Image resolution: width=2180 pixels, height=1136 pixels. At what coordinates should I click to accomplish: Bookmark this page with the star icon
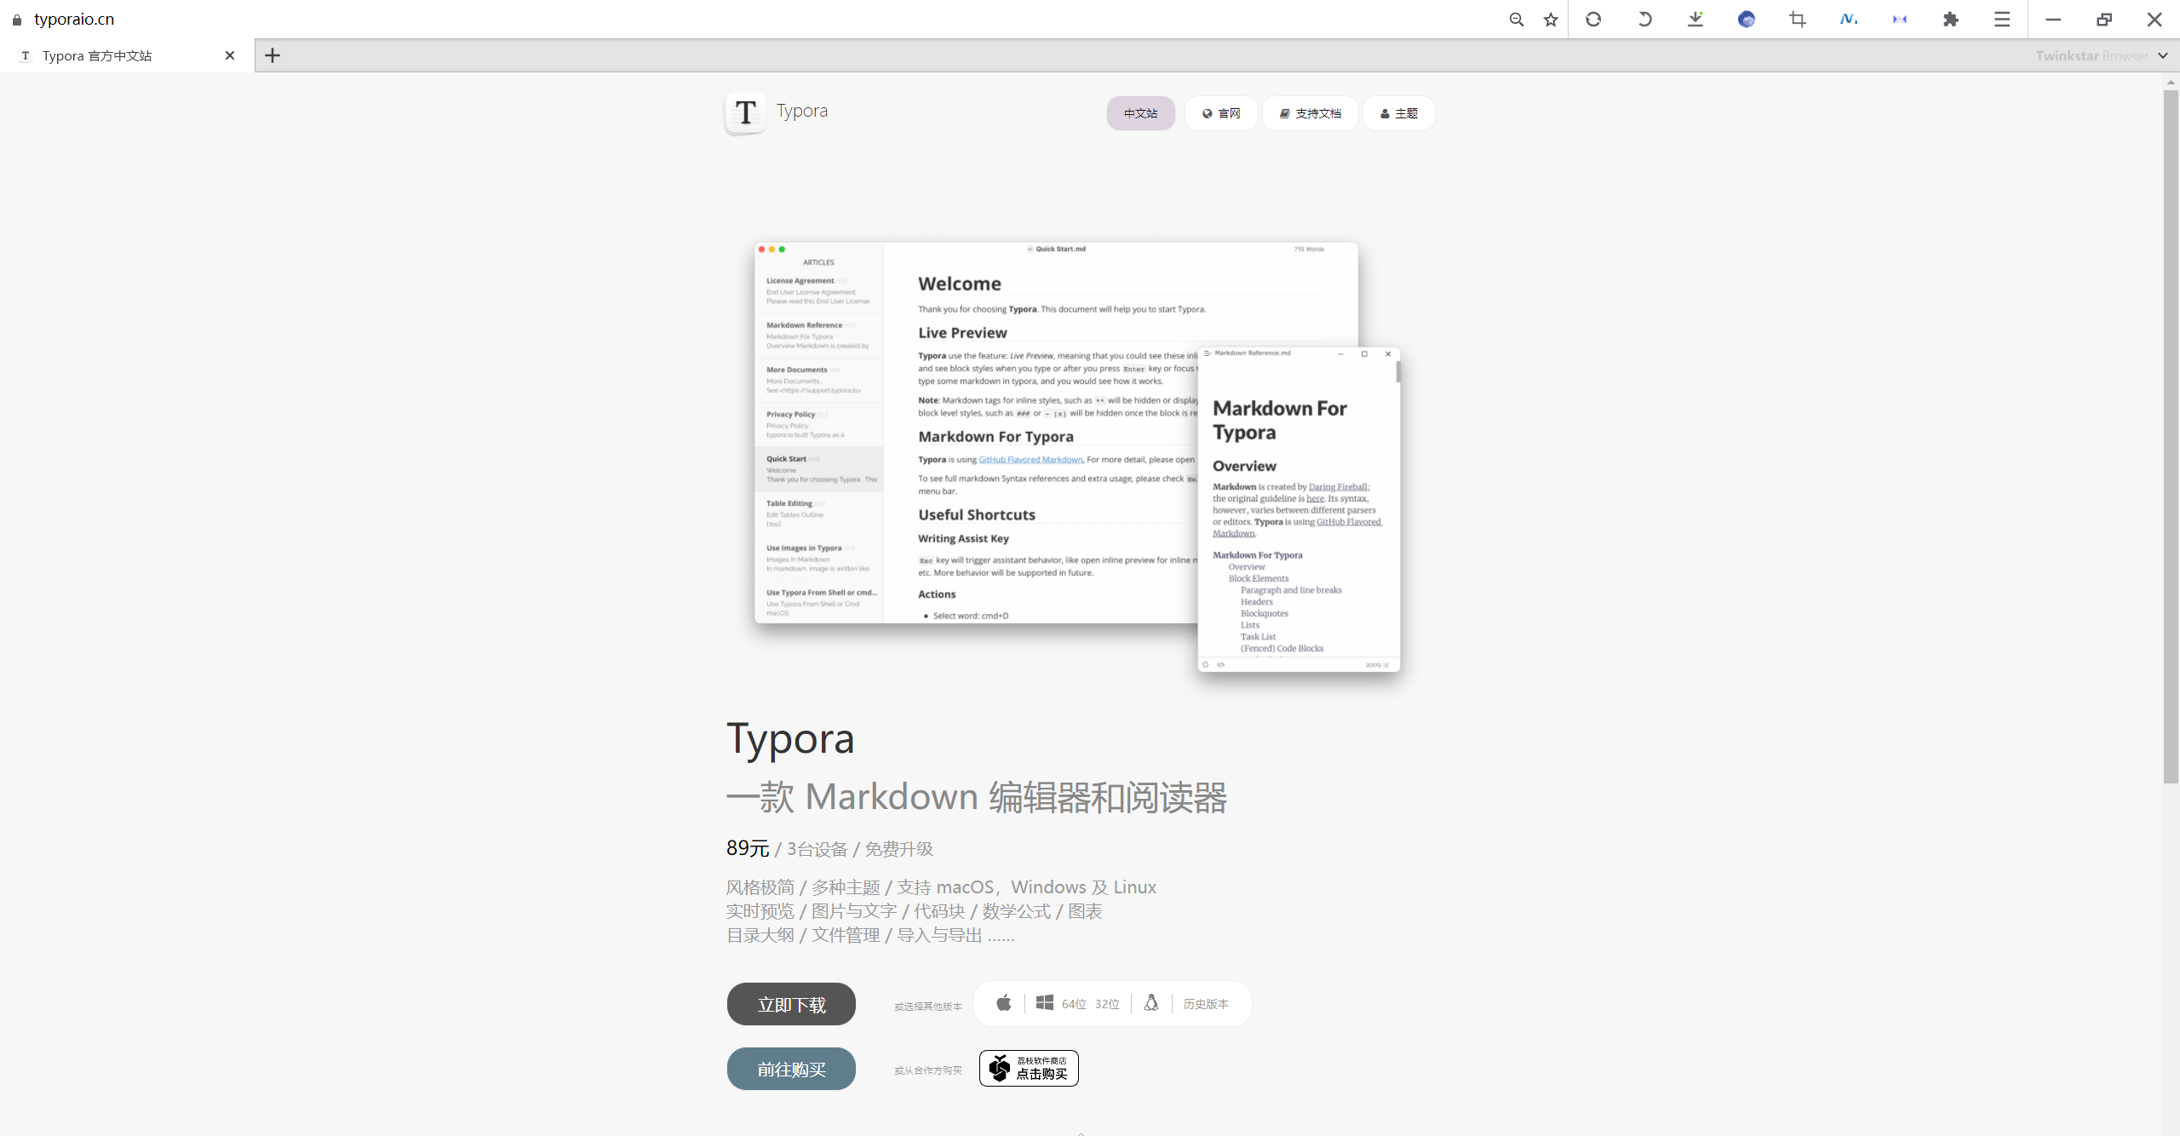(1550, 19)
